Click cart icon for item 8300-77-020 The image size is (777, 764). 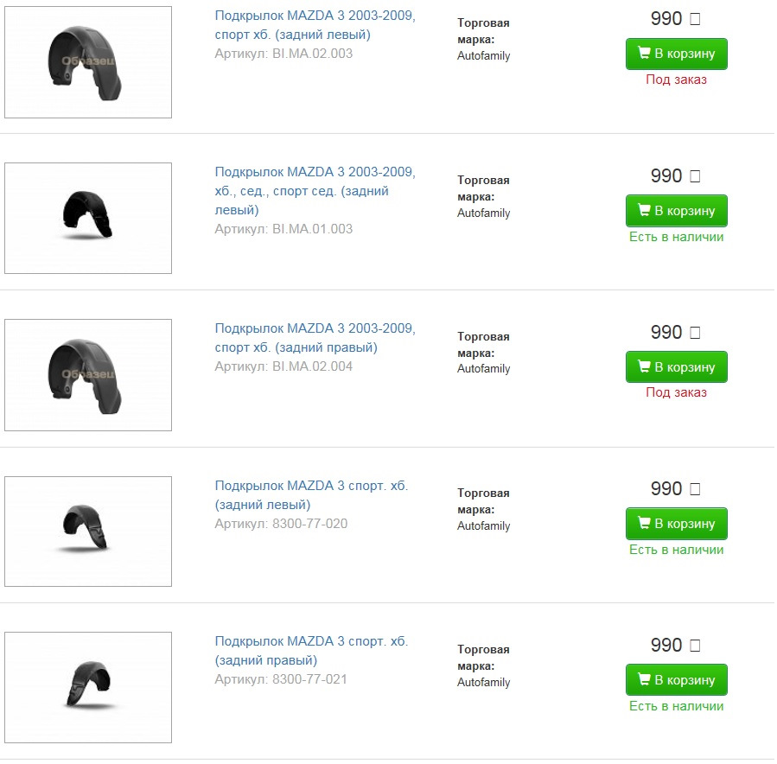tap(644, 524)
